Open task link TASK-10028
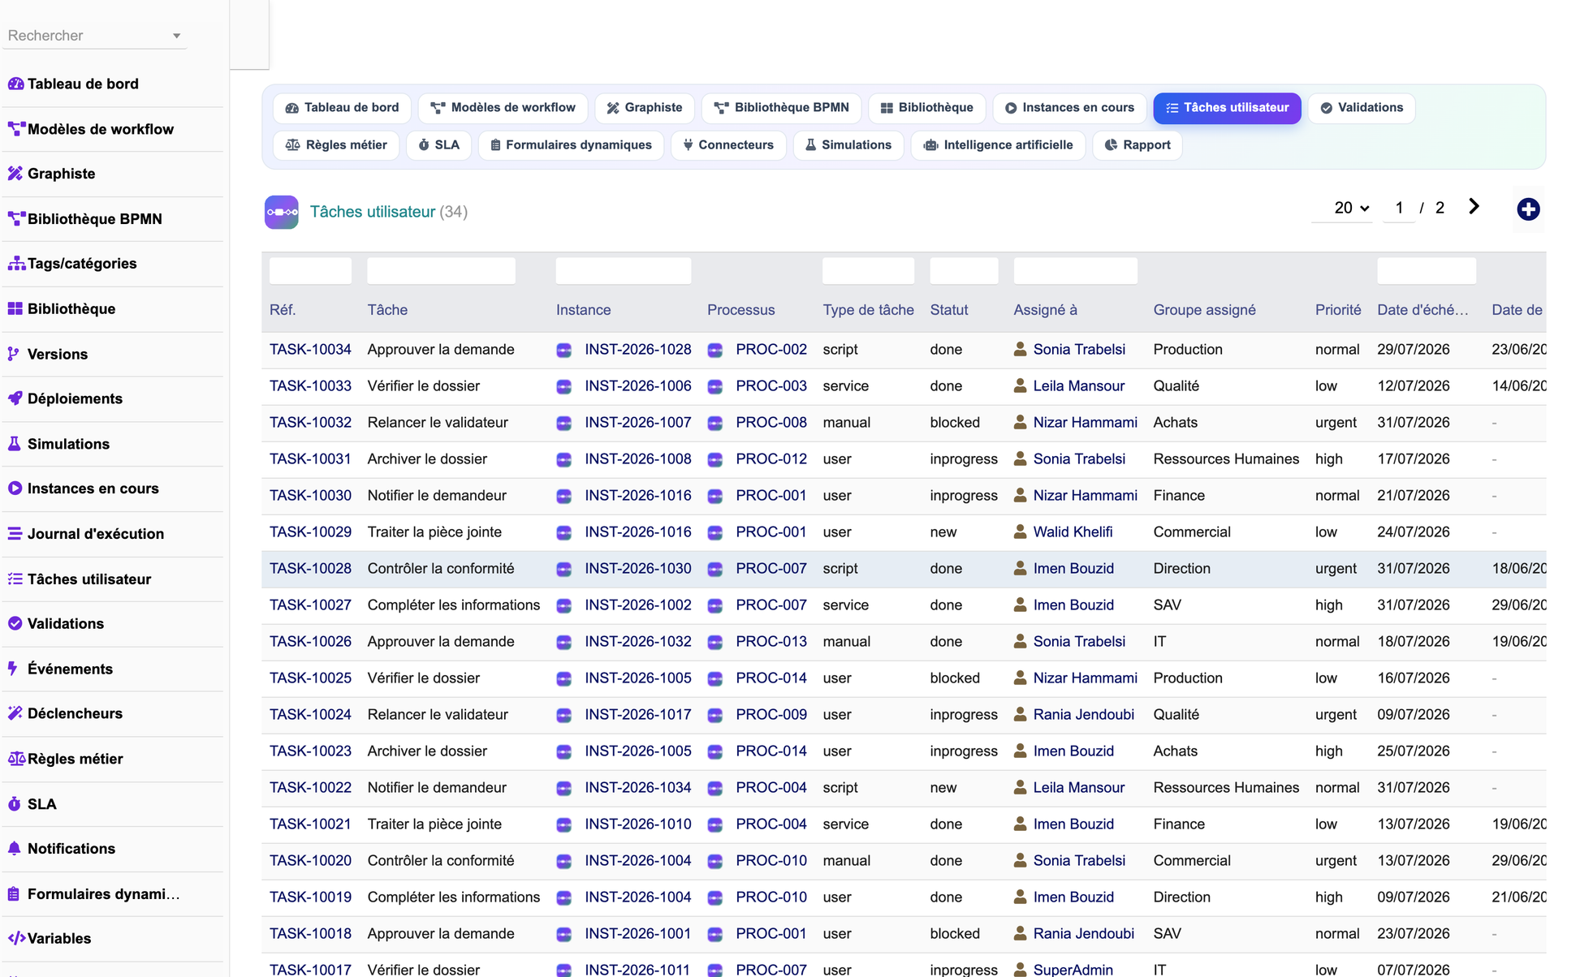 pyautogui.click(x=310, y=569)
